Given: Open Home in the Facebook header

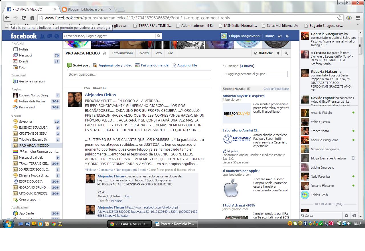Looking at the screenshot, I should pos(269,36).
